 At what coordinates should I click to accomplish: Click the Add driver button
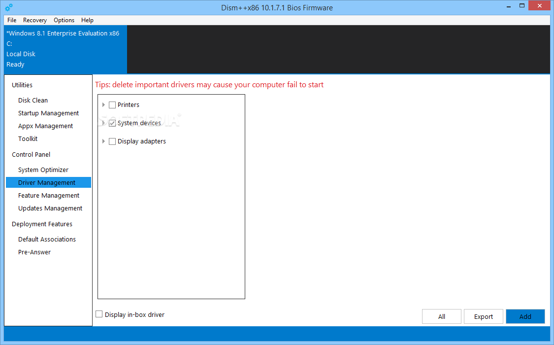[525, 316]
